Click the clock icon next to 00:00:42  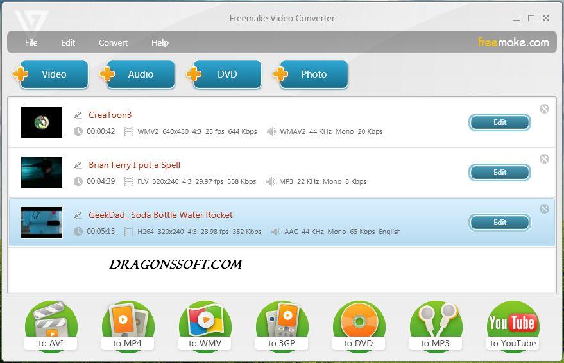(78, 131)
